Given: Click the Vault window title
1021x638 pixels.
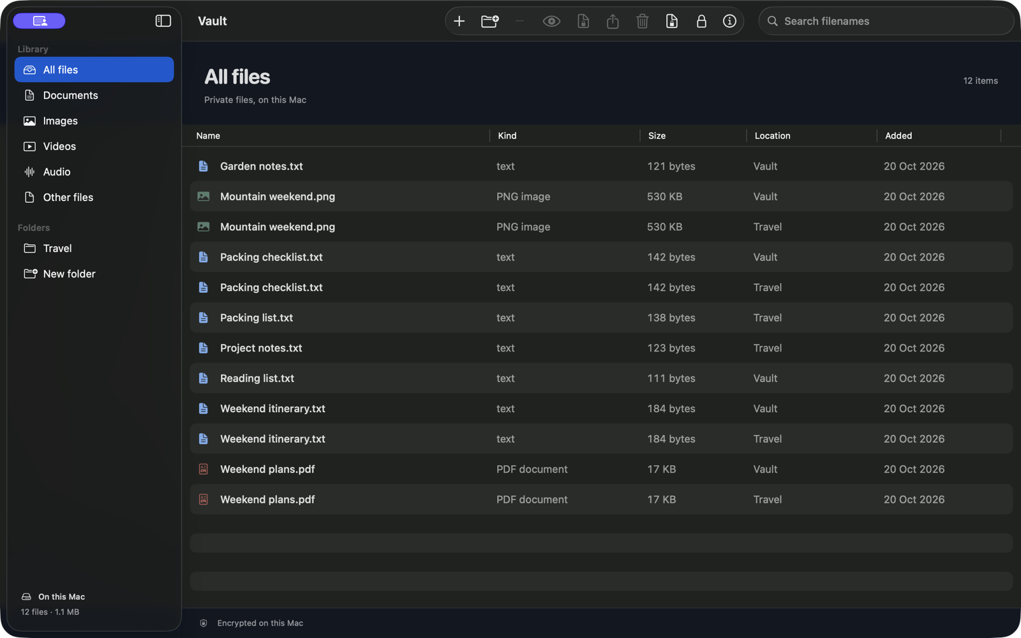Looking at the screenshot, I should pyautogui.click(x=212, y=21).
